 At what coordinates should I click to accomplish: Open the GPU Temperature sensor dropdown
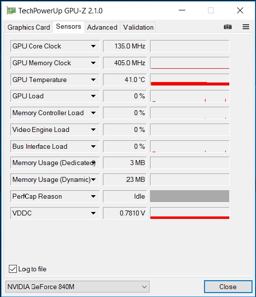point(55,80)
